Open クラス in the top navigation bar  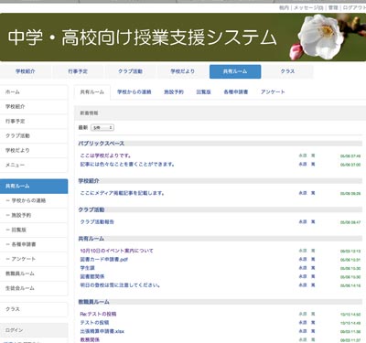coord(287,71)
